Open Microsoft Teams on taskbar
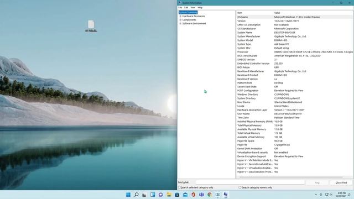 click(x=201, y=195)
